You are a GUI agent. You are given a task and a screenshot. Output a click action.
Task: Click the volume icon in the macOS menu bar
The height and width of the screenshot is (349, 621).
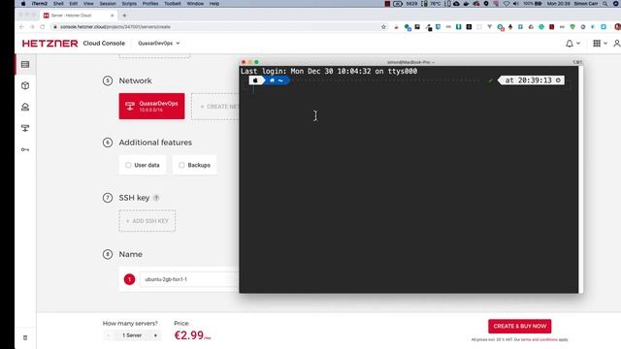point(516,4)
